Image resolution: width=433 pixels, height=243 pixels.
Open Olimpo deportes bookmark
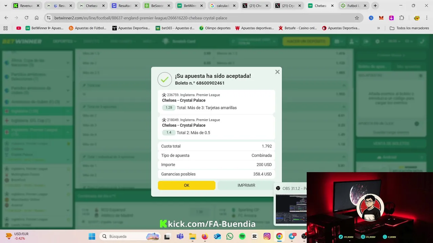click(215, 28)
